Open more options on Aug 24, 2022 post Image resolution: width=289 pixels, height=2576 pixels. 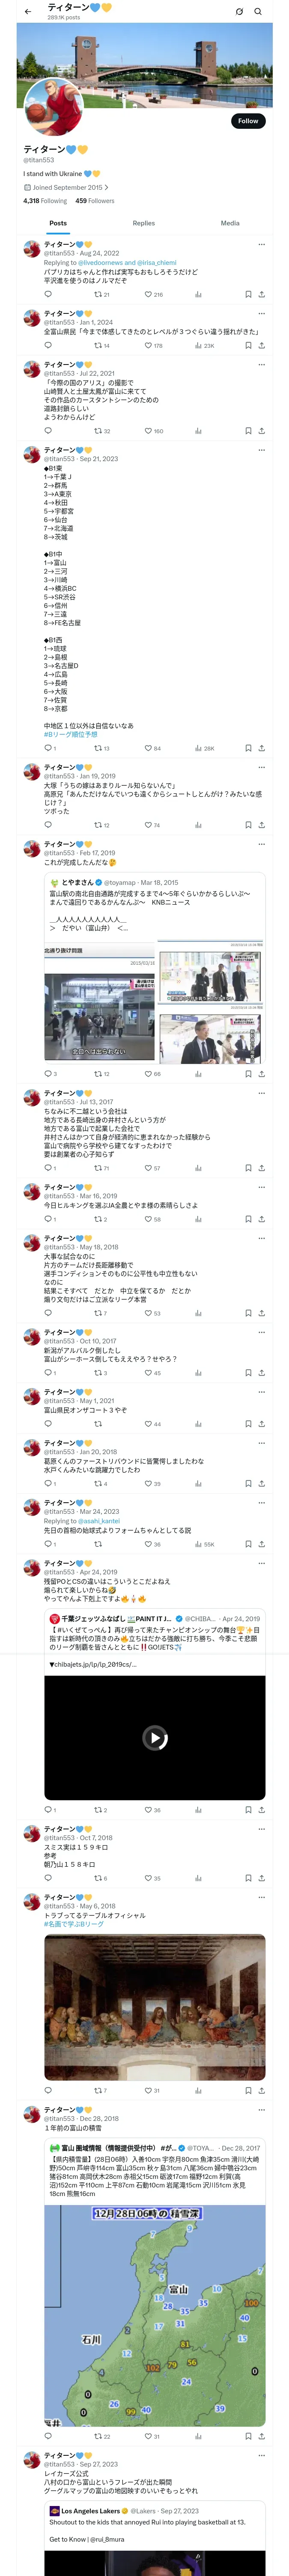(261, 244)
